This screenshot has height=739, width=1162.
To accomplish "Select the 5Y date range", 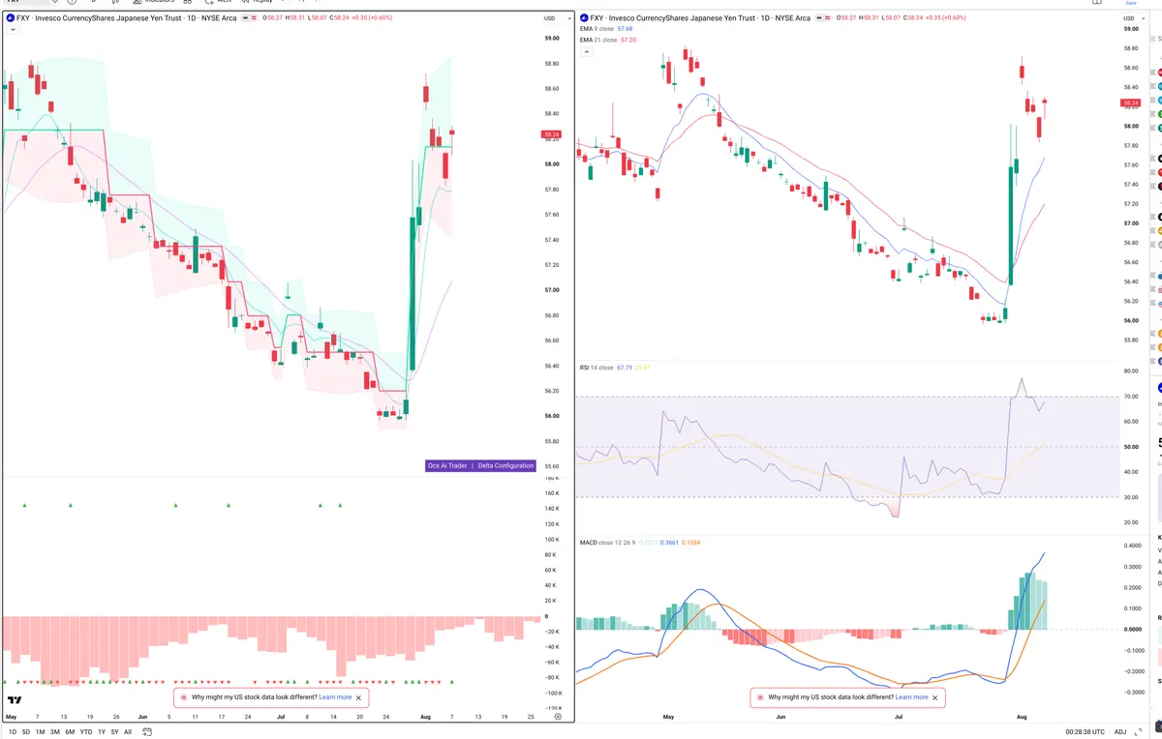I will click(x=115, y=732).
